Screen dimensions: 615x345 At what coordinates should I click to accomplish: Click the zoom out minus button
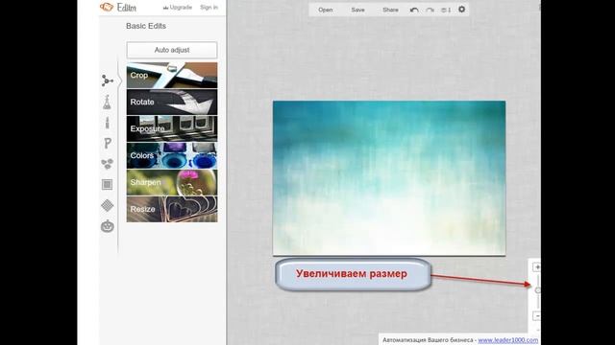(x=536, y=315)
